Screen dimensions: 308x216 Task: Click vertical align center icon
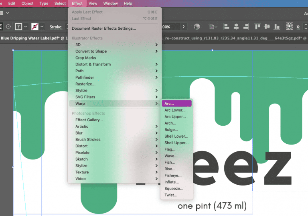coord(267,27)
